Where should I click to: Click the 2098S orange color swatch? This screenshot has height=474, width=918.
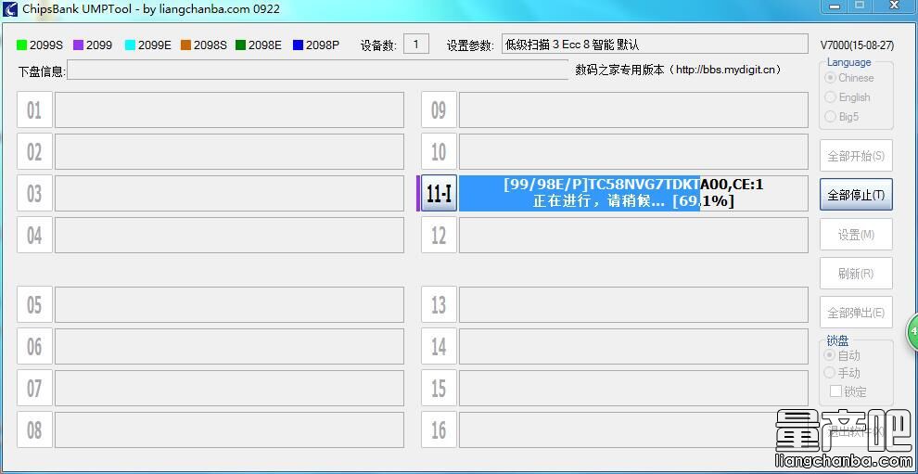[185, 45]
